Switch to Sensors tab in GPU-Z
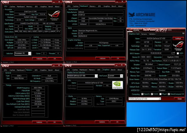The image size is (187, 133). click(144, 34)
